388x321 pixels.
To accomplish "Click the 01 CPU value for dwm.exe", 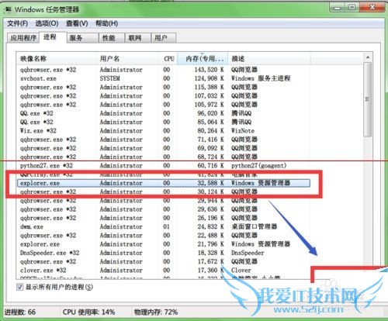I will point(167,226).
